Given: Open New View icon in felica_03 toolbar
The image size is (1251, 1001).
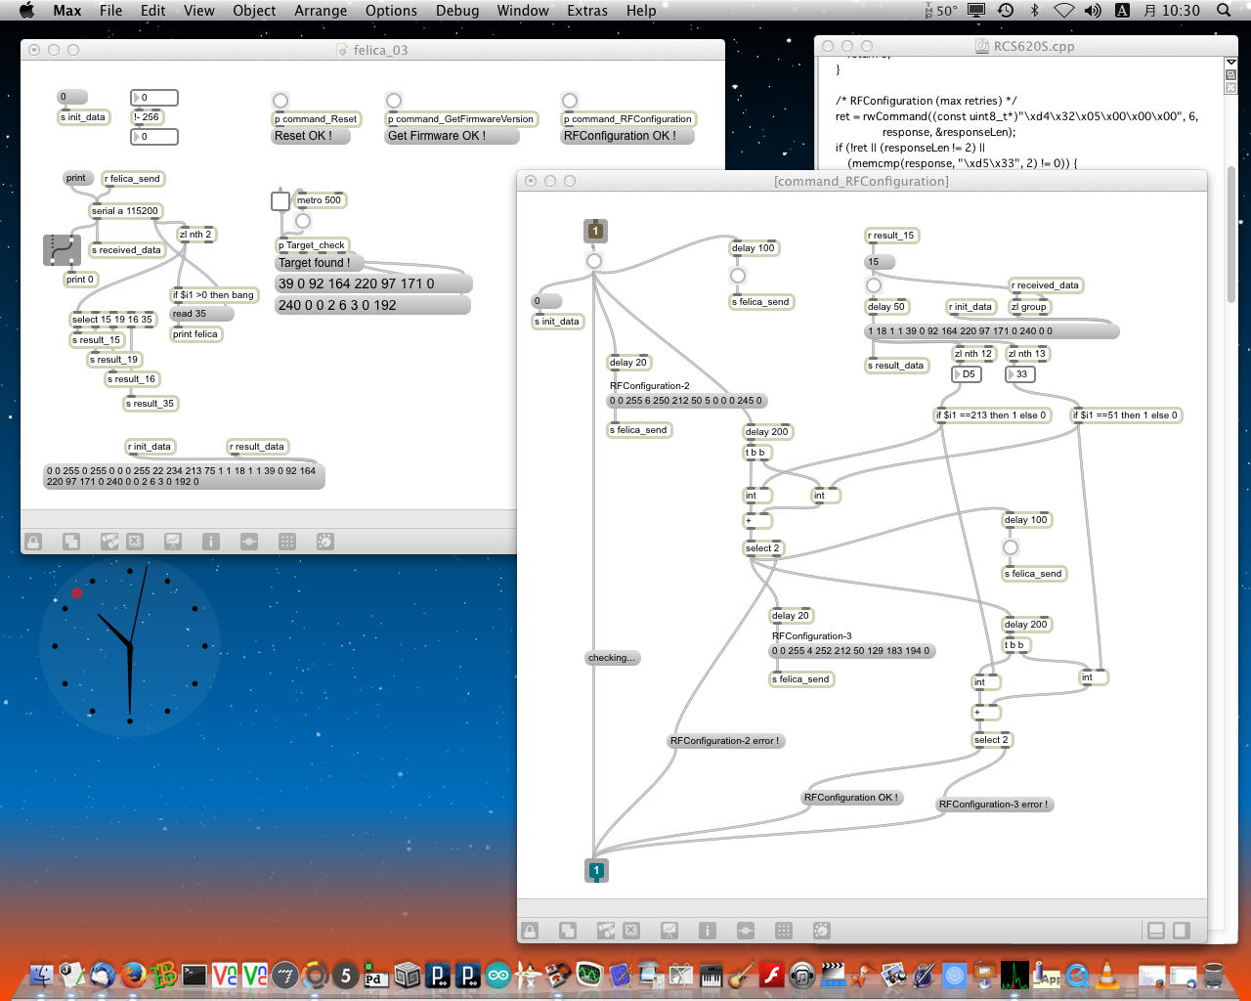Looking at the screenshot, I should [x=71, y=542].
